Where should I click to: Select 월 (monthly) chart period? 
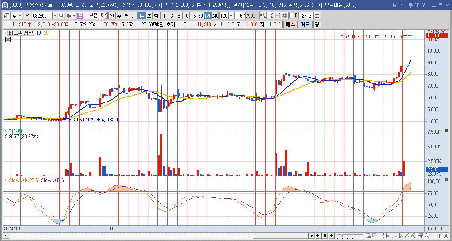coord(126,16)
